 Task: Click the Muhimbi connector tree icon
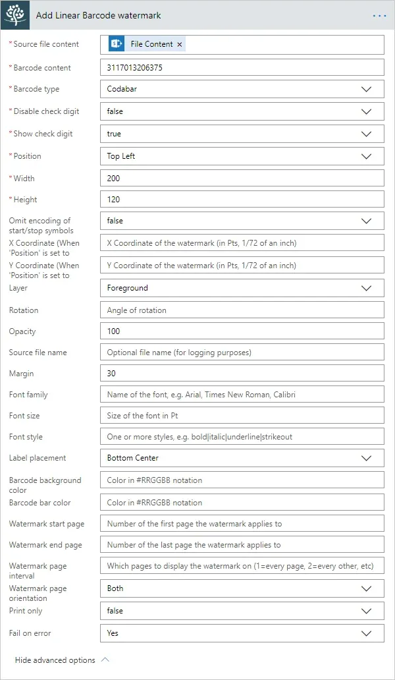point(15,15)
